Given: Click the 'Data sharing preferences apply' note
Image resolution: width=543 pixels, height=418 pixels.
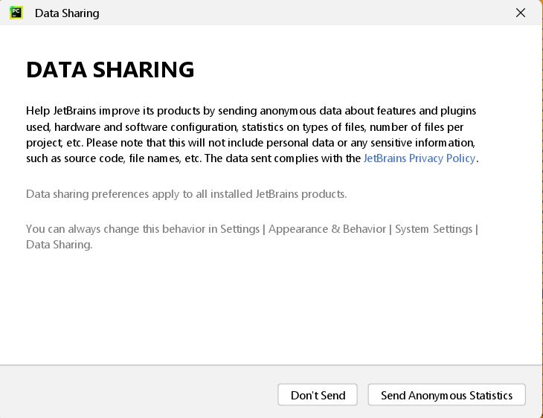Looking at the screenshot, I should click(x=186, y=194).
